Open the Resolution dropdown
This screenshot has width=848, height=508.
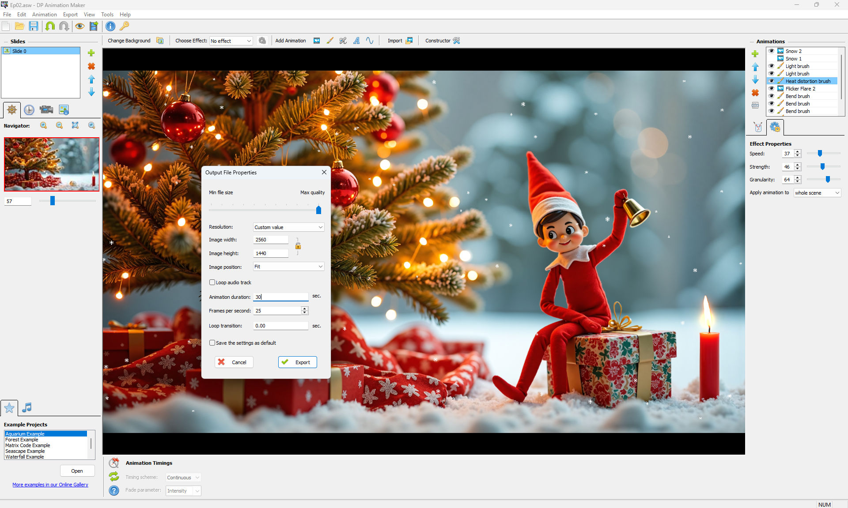(x=288, y=227)
